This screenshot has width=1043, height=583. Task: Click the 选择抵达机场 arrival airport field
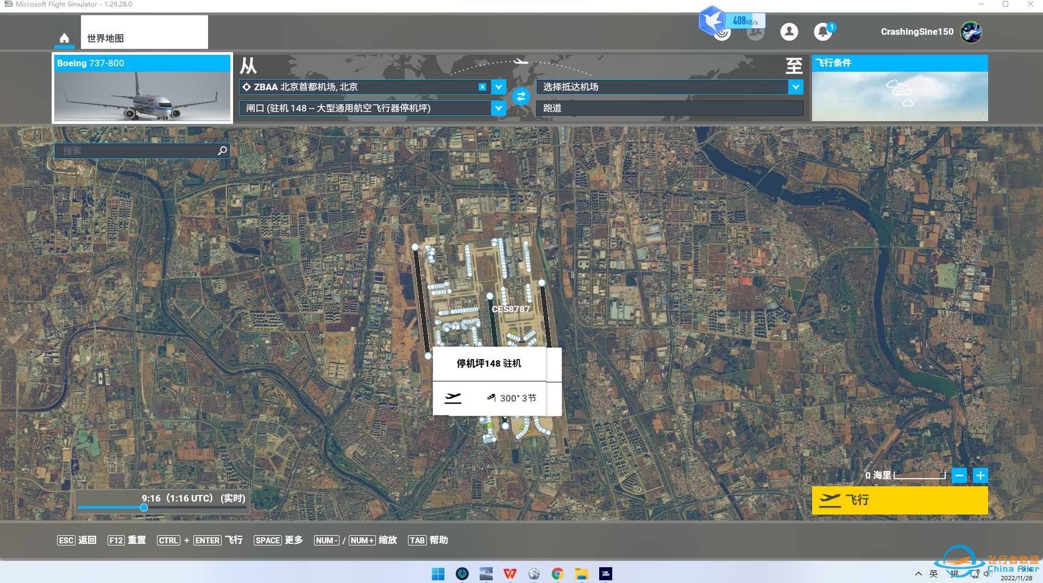(x=662, y=87)
